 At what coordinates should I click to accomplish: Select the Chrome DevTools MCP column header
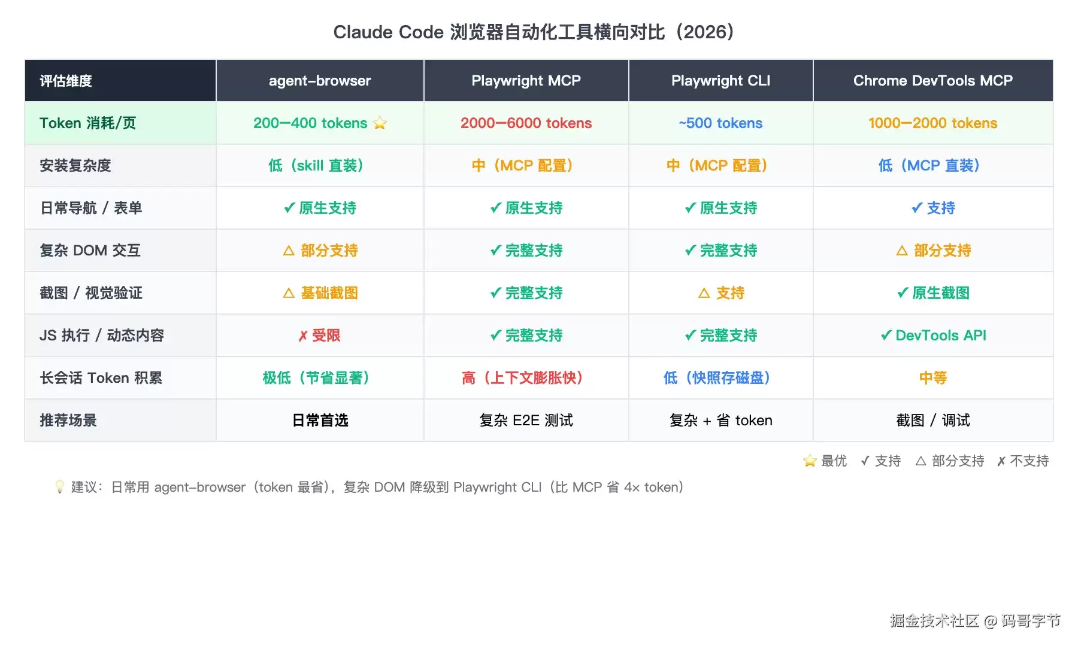[933, 81]
